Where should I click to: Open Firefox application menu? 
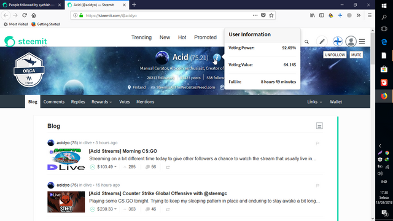pyautogui.click(x=370, y=15)
